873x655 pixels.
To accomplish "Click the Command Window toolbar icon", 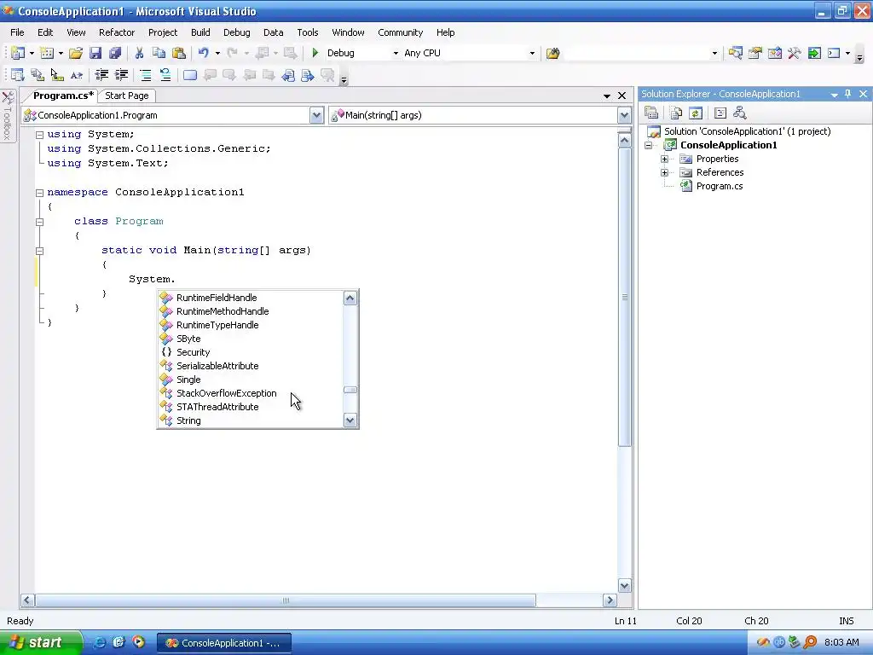I will [834, 53].
